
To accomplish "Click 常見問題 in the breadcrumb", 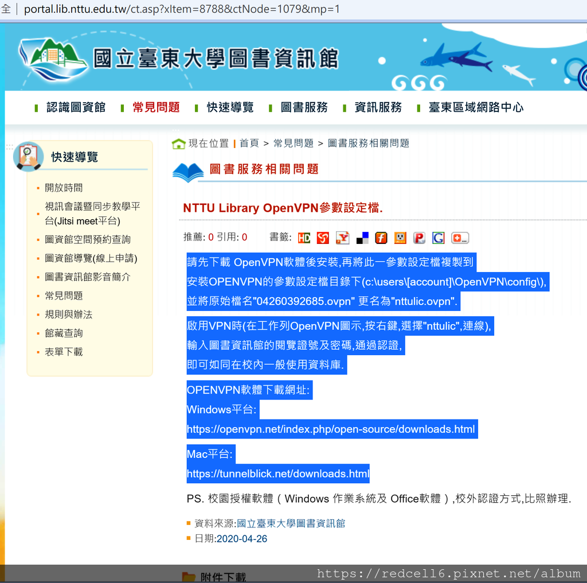I will pyautogui.click(x=293, y=143).
